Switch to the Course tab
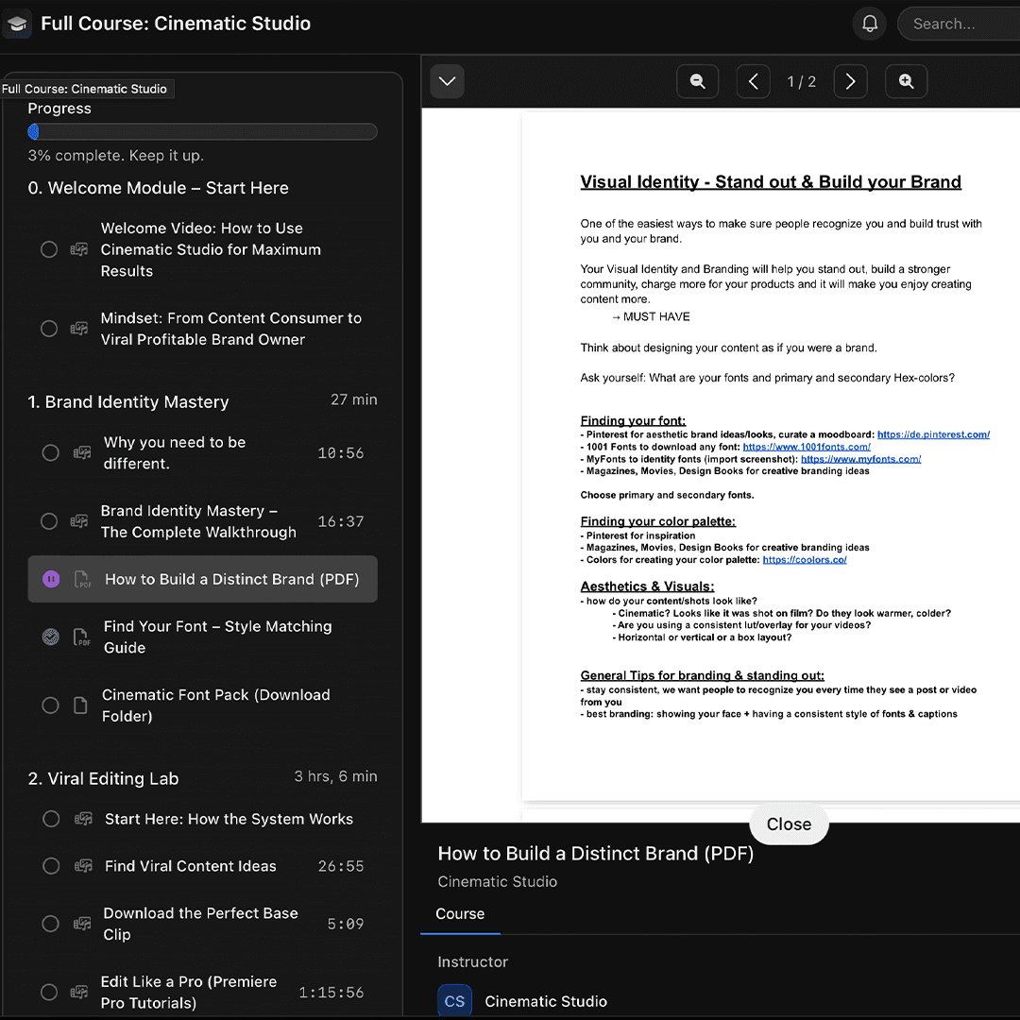Screen dimensions: 1020x1020 point(460,913)
